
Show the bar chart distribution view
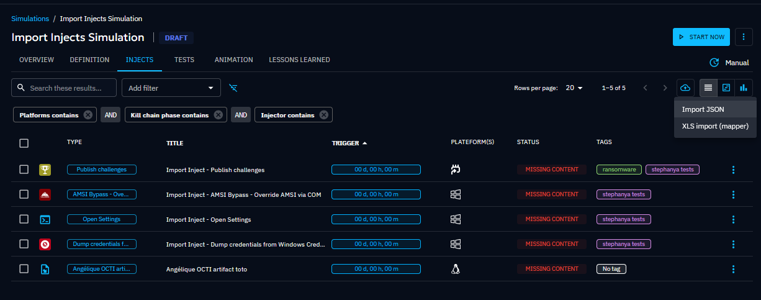pos(743,88)
